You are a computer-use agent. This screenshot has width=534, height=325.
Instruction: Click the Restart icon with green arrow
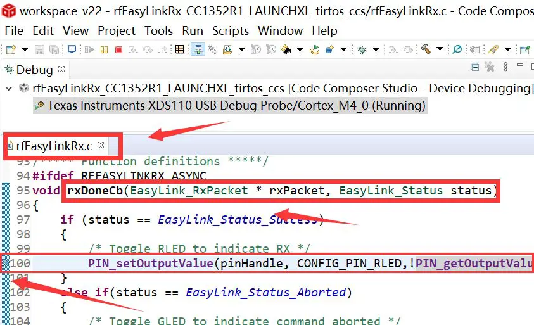[x=314, y=50]
